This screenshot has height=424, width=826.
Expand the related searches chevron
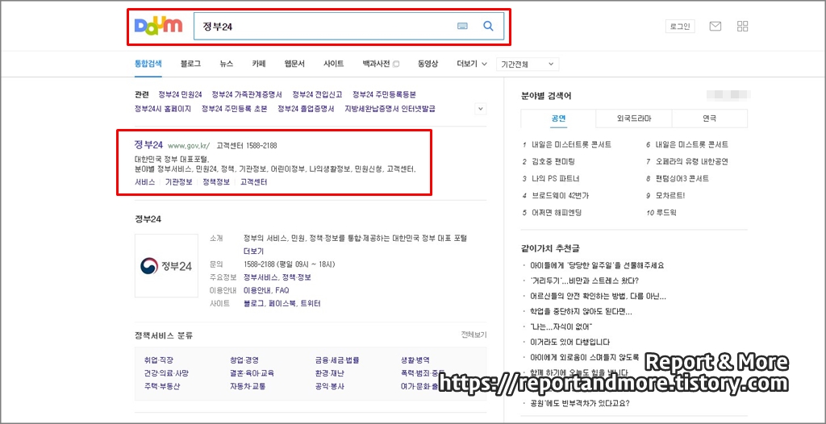481,109
